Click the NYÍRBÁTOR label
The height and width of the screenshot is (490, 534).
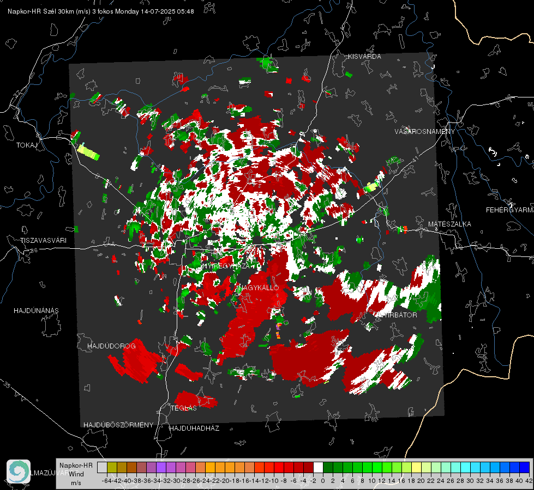[x=397, y=315]
